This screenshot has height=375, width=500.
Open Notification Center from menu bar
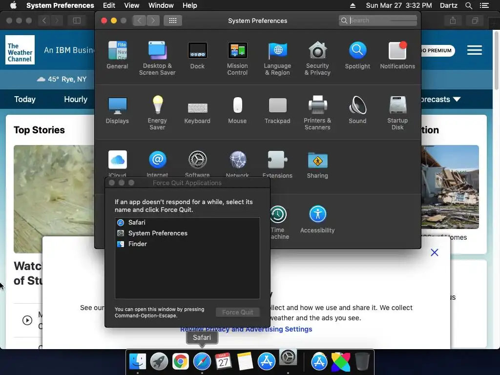[x=484, y=5]
